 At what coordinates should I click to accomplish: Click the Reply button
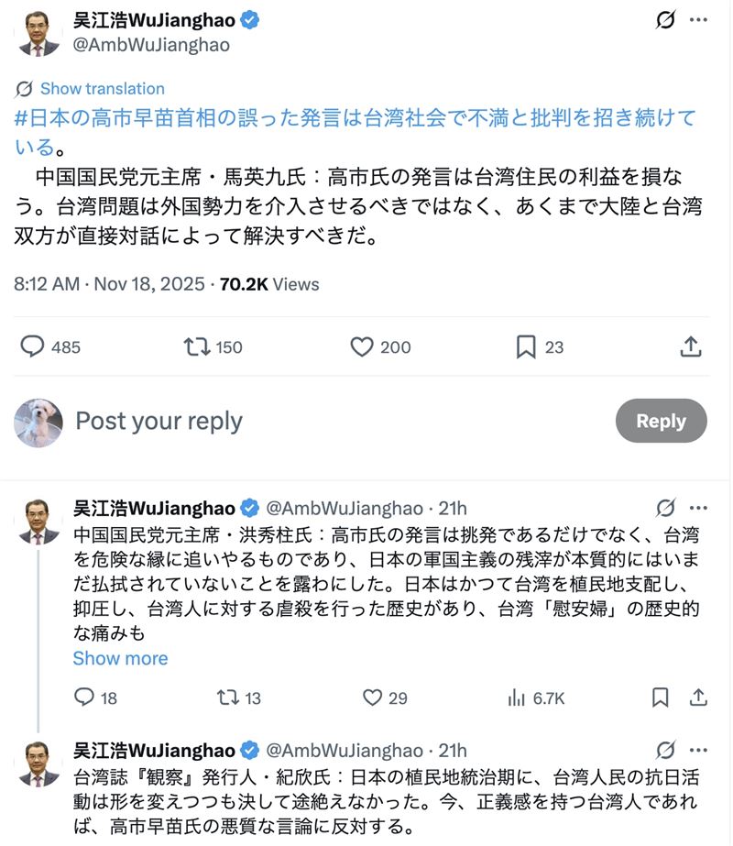[x=661, y=421]
